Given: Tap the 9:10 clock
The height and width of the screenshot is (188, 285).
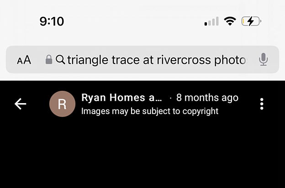Looking at the screenshot, I should pos(52,21).
